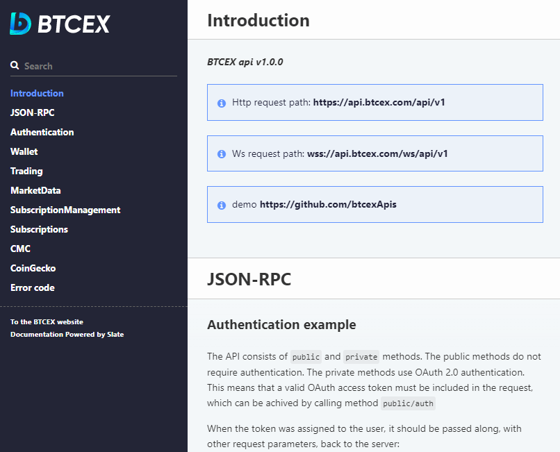560x452 pixels.
Task: Open the Introduction section in sidebar
Action: (37, 93)
